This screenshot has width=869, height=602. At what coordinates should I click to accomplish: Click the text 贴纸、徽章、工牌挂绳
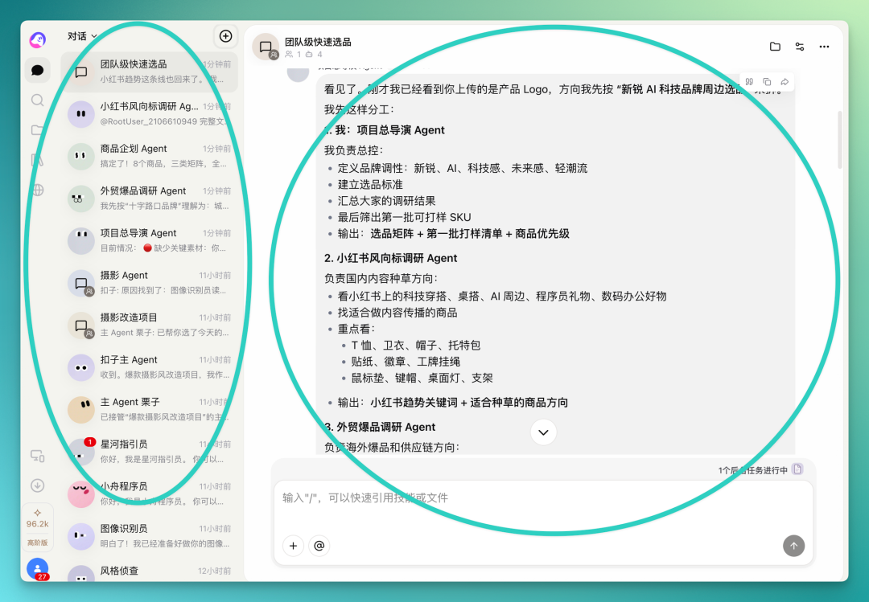click(x=406, y=362)
